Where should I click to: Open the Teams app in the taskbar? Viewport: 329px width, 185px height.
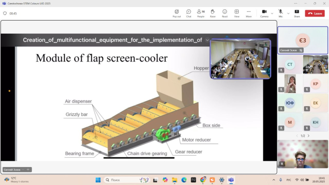point(231,180)
